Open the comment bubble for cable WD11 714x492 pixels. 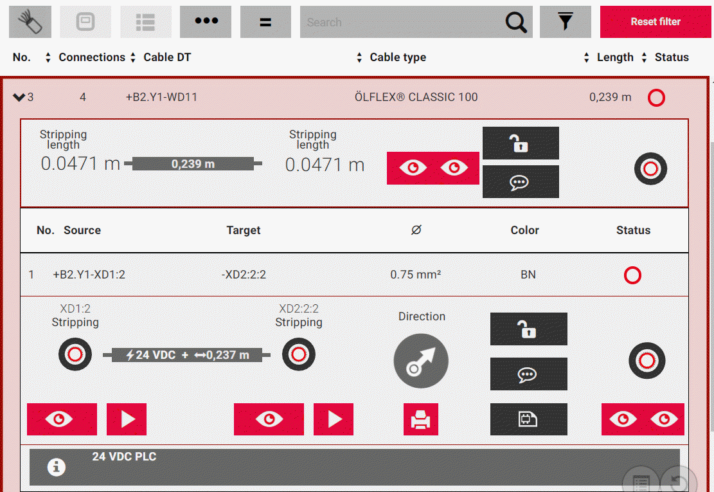tap(521, 181)
